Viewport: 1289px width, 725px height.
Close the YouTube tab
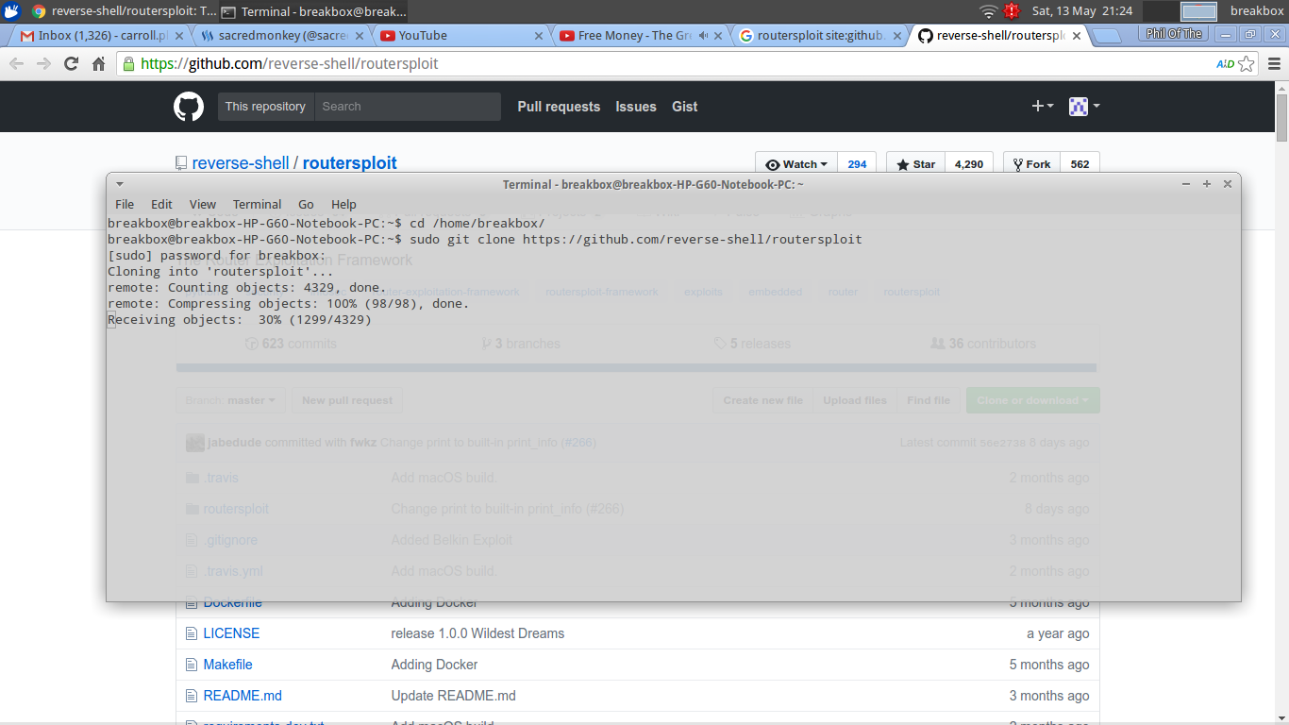539,36
